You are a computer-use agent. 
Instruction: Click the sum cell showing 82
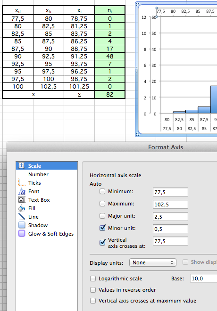point(110,94)
